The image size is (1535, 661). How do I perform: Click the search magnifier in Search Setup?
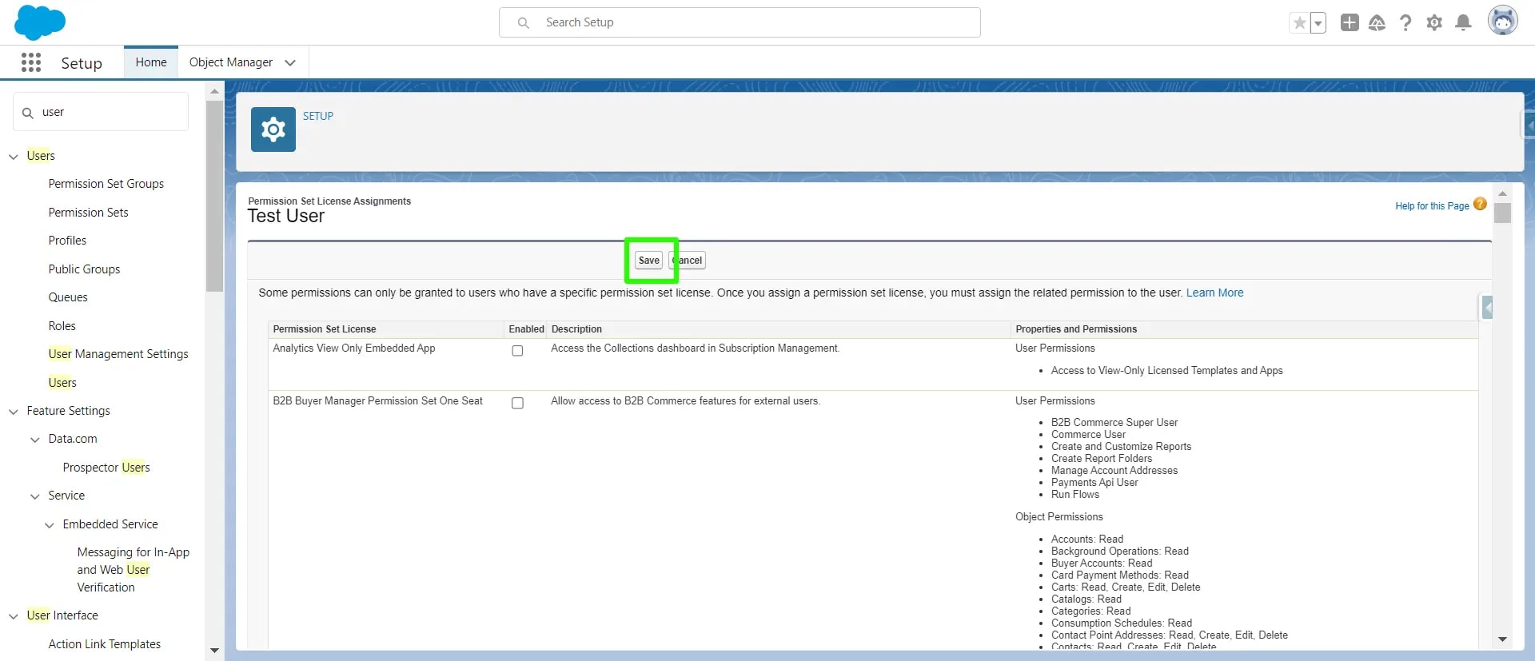(x=524, y=23)
